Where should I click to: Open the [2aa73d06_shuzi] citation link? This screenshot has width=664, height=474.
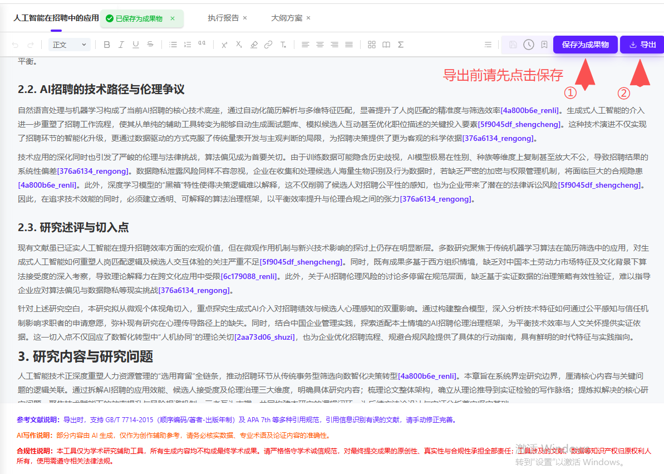tap(265, 337)
